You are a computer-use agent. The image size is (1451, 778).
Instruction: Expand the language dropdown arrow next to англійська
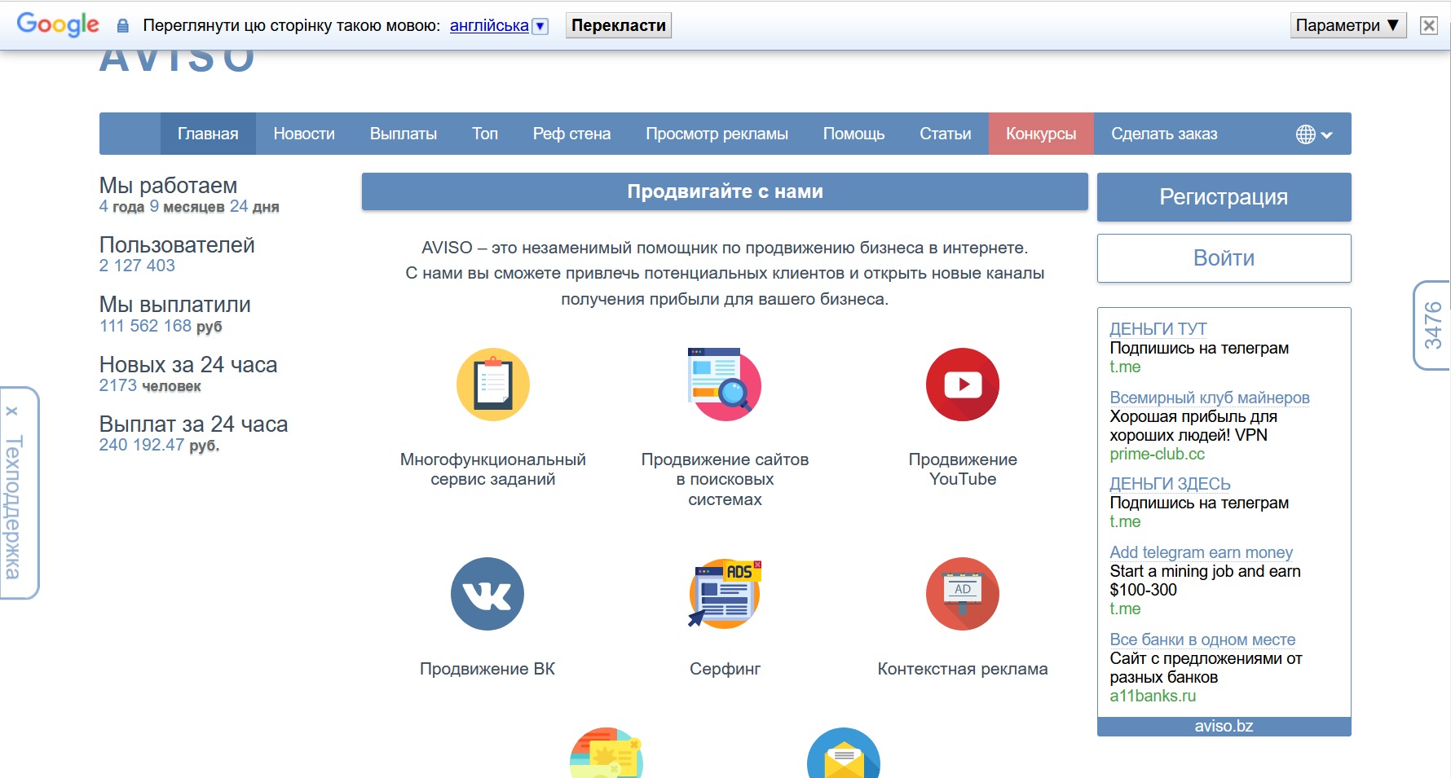(x=540, y=26)
